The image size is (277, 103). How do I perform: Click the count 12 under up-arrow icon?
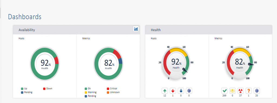coord(165,95)
